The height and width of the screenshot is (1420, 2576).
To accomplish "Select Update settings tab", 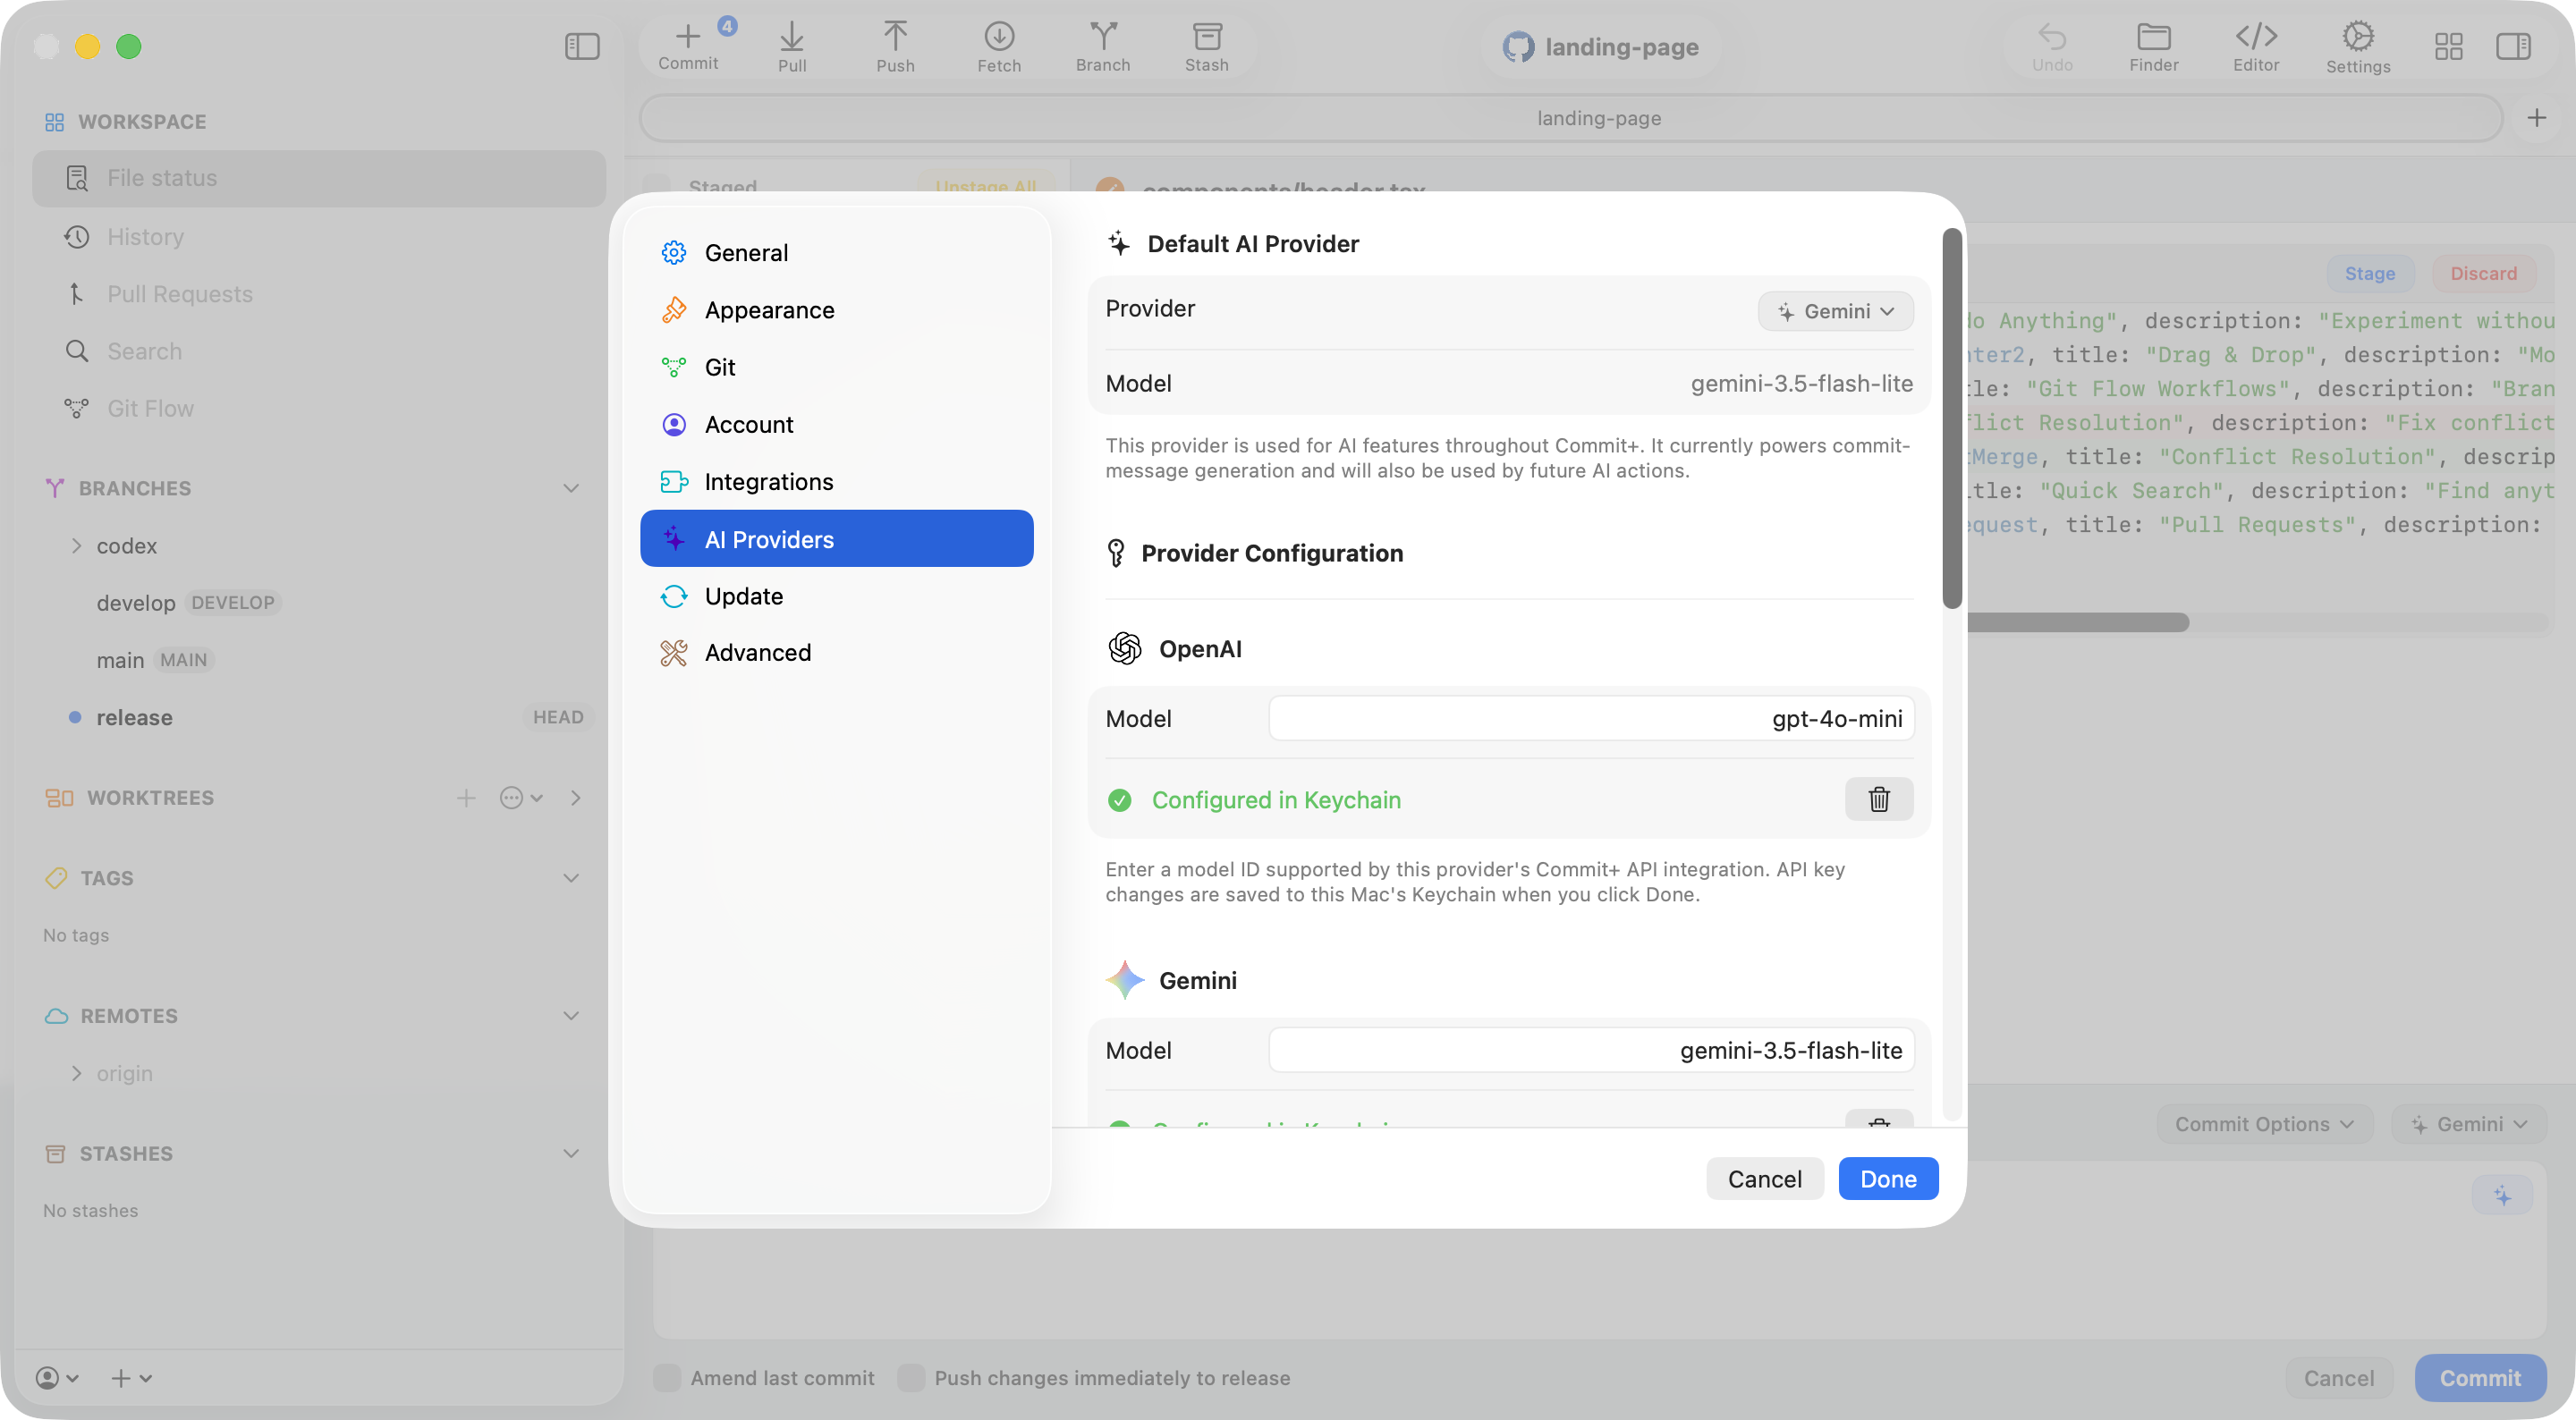I will pyautogui.click(x=837, y=595).
